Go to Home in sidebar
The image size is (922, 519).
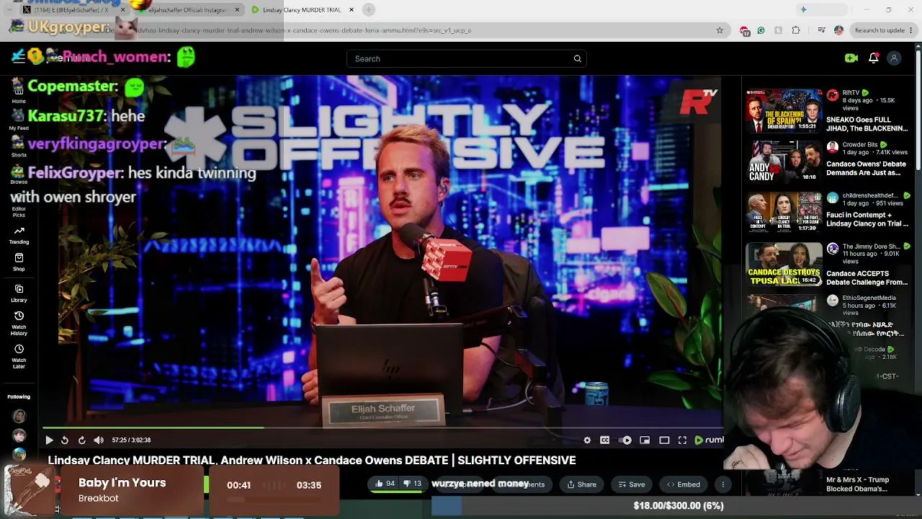click(x=19, y=94)
